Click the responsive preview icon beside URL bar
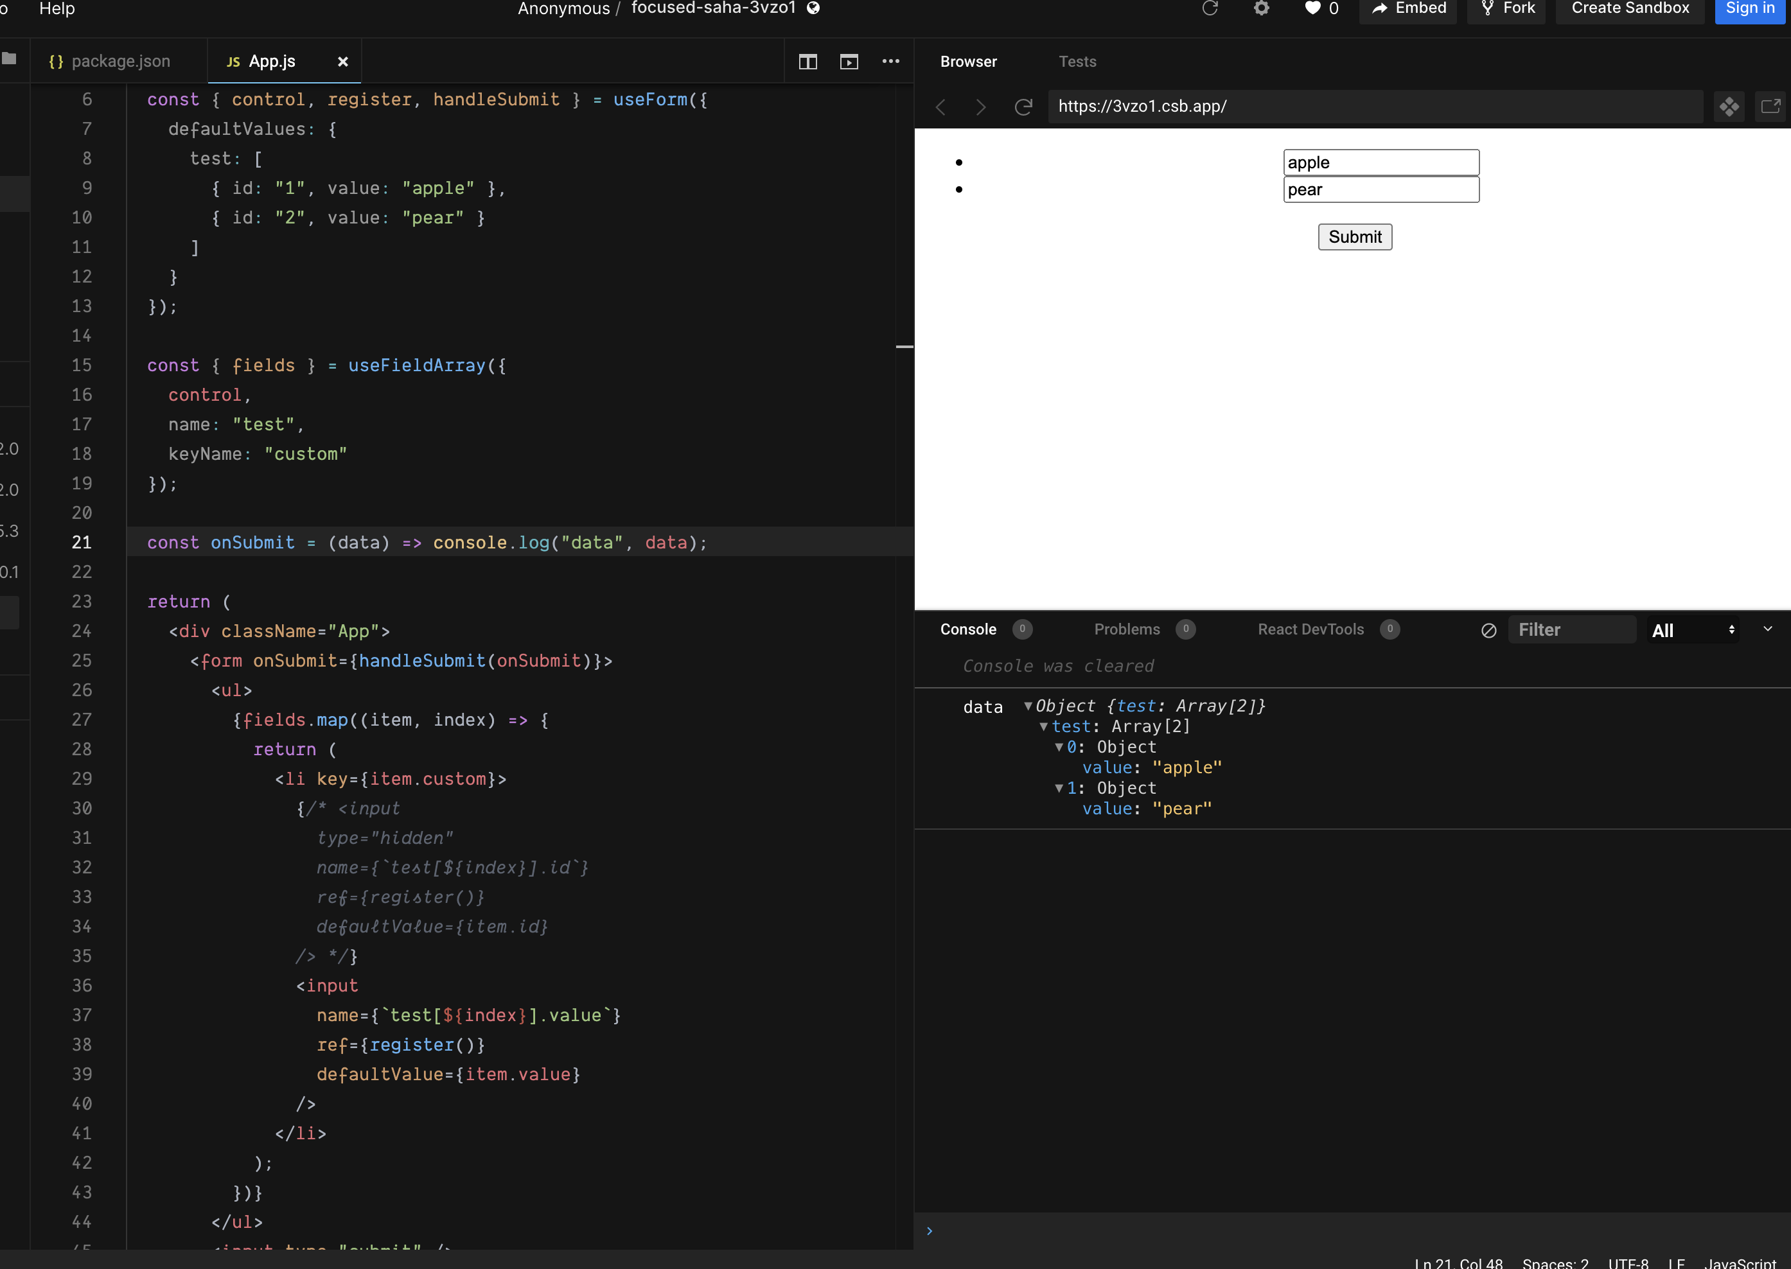The width and height of the screenshot is (1791, 1269). (1729, 106)
